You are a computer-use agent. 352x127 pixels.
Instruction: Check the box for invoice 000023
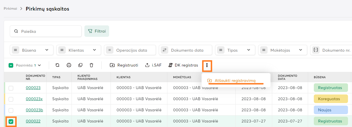tap(11, 88)
